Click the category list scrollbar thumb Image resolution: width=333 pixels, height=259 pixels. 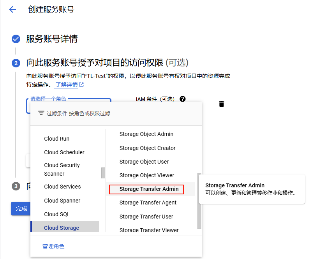pos(103,173)
